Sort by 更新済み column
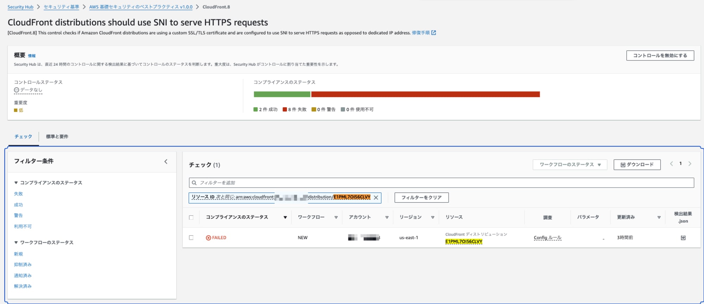 point(659,217)
